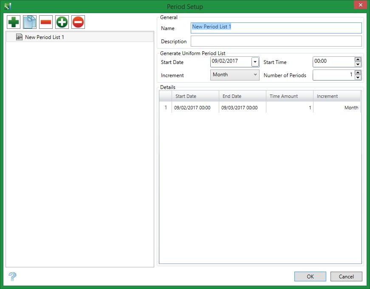Viewport: 370px width, 289px height.
Task: Click the application icon in title bar
Action: (x=8, y=6)
